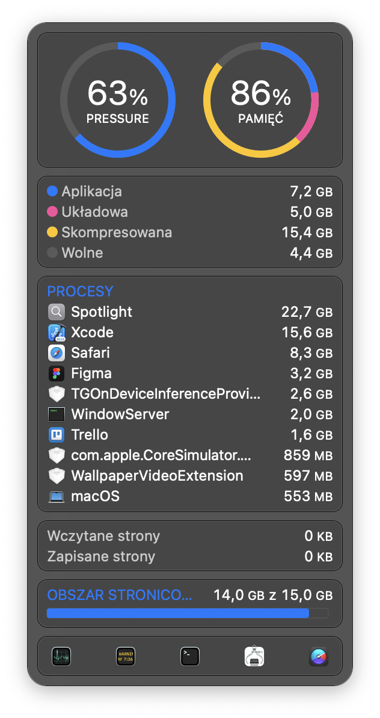Open Activity Monitor from the bottom shortcuts
The width and height of the screenshot is (380, 718).
[61, 656]
